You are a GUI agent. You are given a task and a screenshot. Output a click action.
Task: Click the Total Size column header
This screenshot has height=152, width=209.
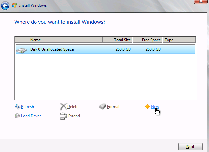point(117,40)
